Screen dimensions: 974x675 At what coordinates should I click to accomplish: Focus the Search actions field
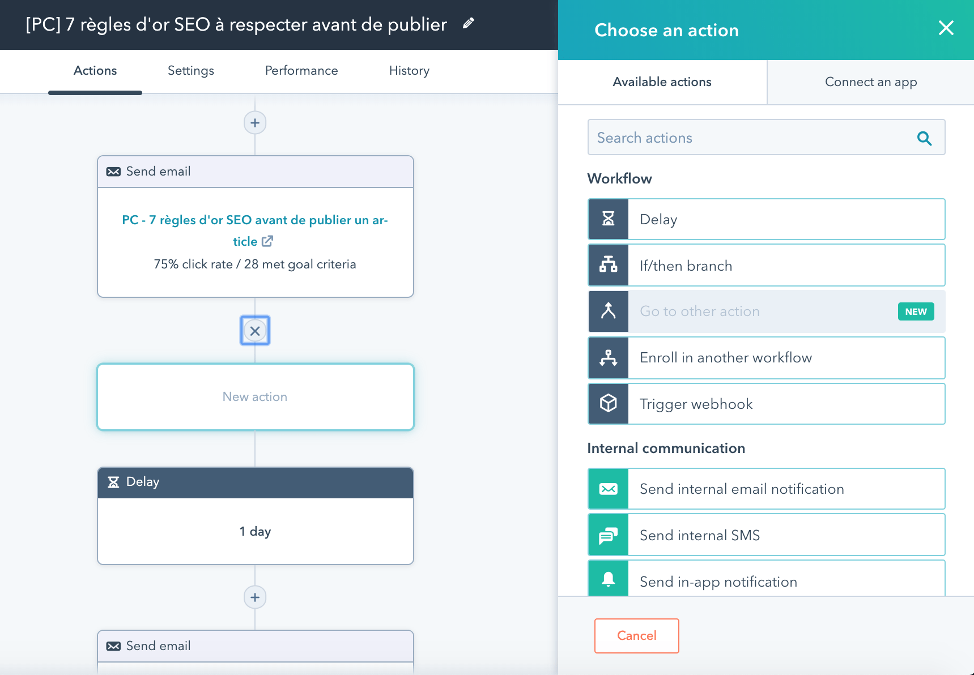pyautogui.click(x=766, y=138)
